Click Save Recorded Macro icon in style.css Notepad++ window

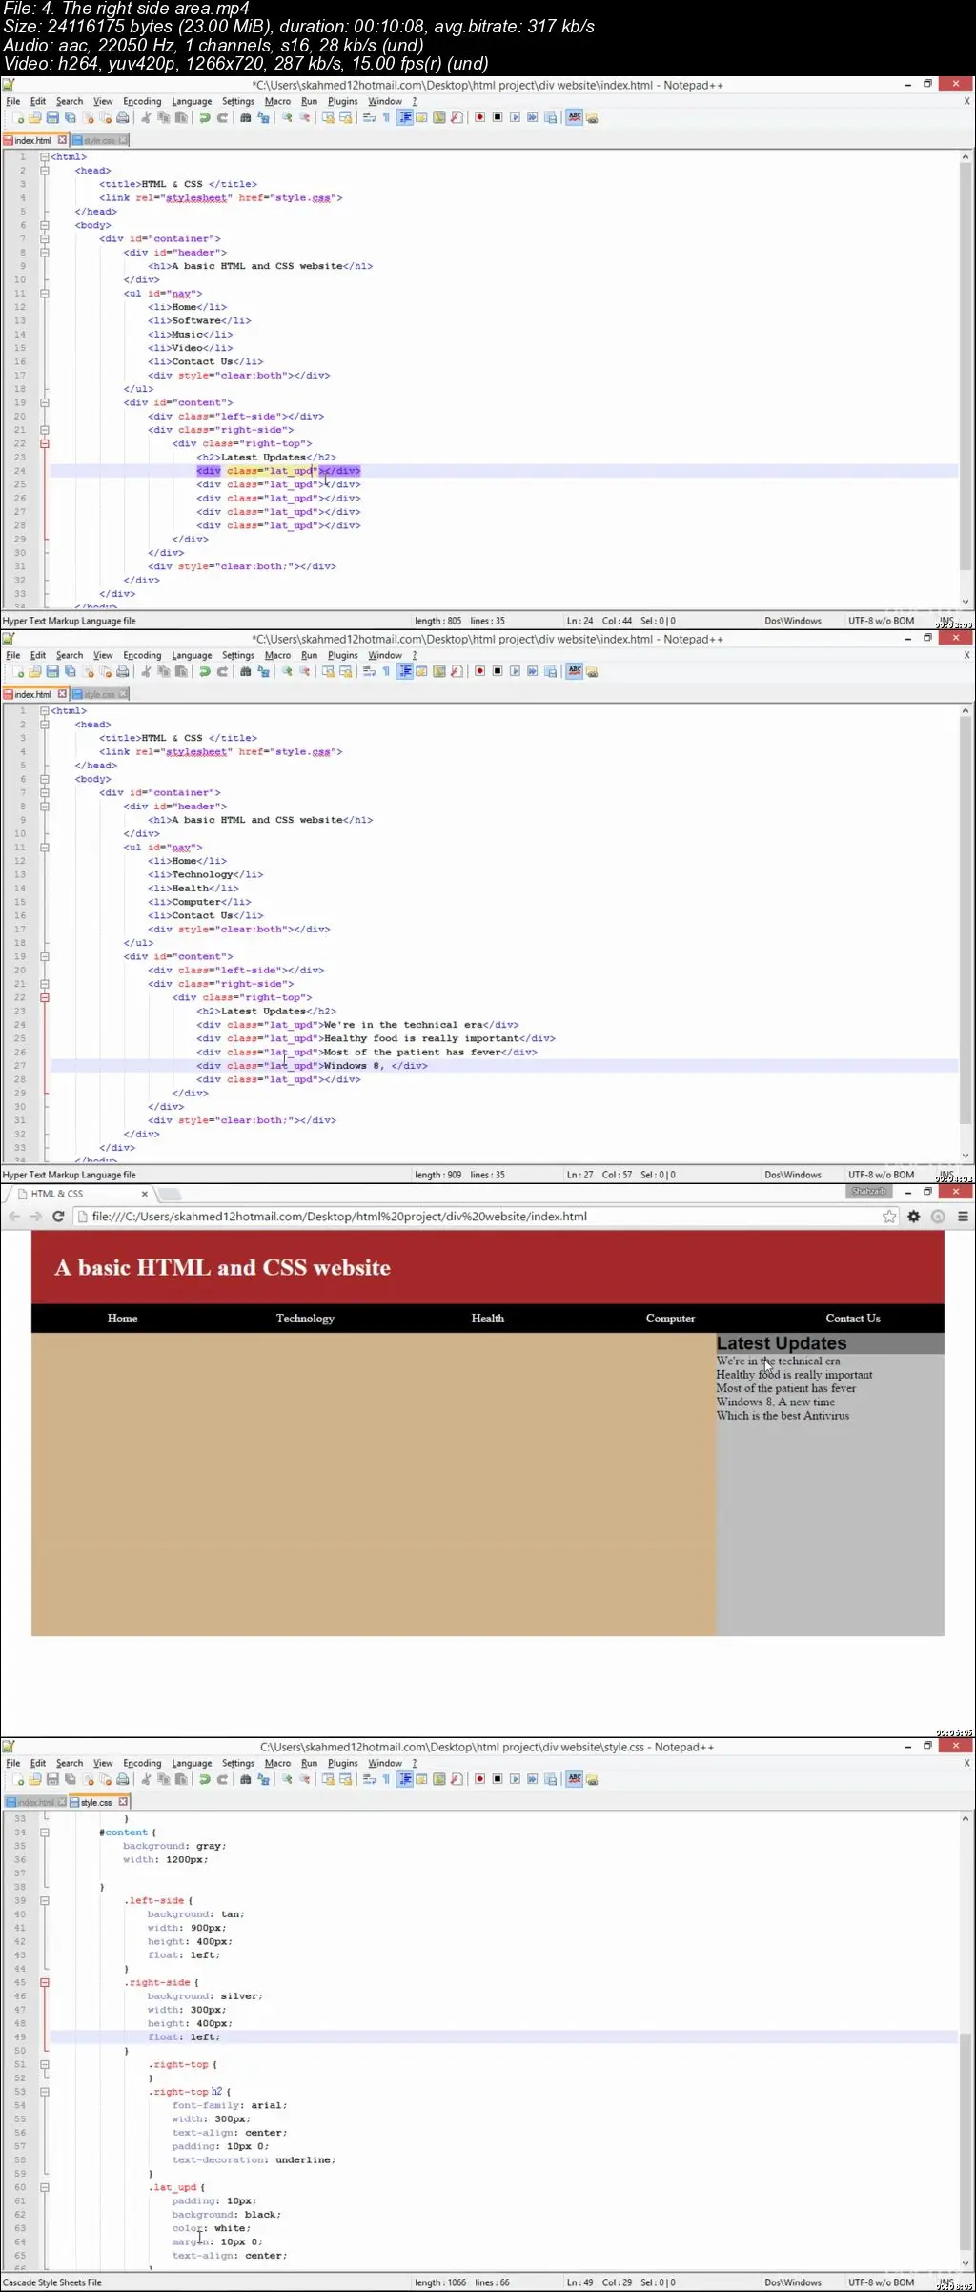[550, 1780]
